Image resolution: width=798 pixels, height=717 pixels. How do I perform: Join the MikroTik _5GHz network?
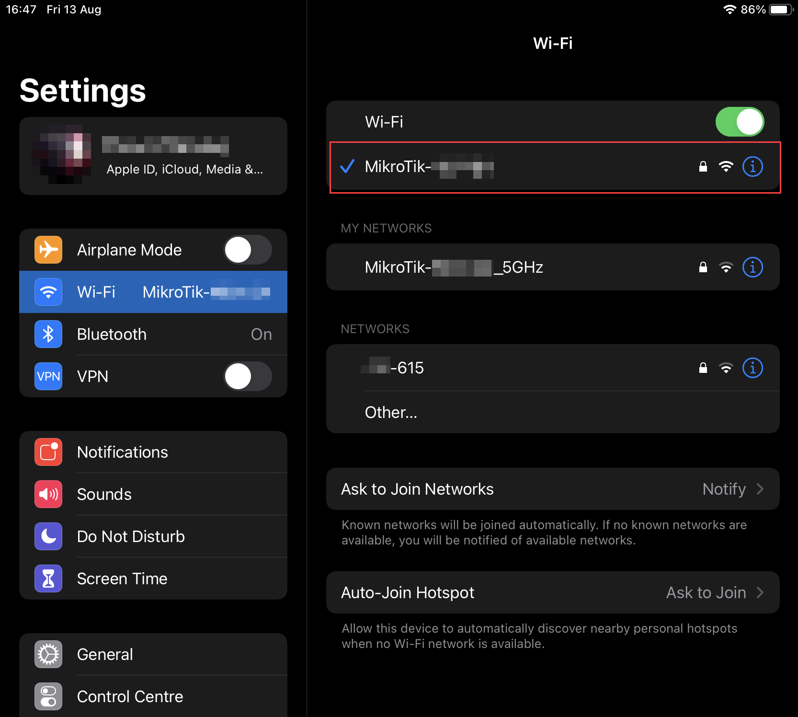[x=553, y=267]
